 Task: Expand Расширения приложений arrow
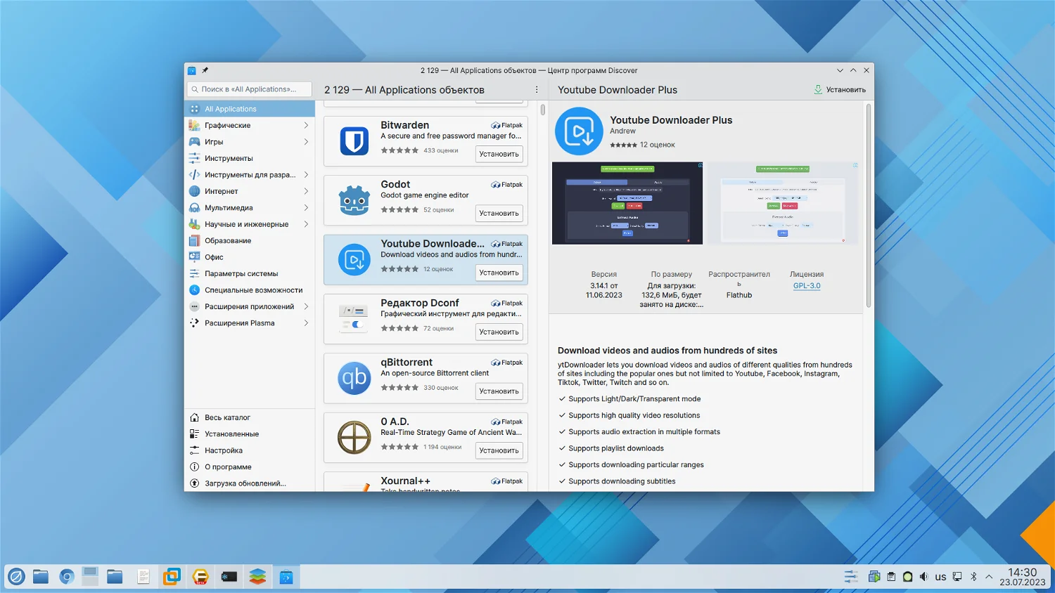click(x=306, y=306)
